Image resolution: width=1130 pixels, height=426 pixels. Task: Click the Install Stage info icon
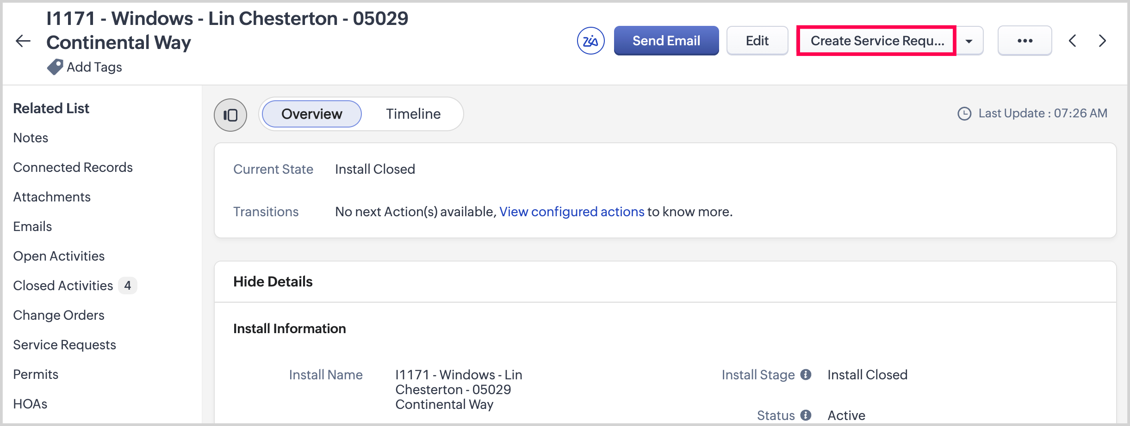[806, 374]
